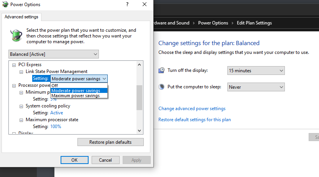
Task: Click Restore default settings for this plan
Action: pos(194,120)
